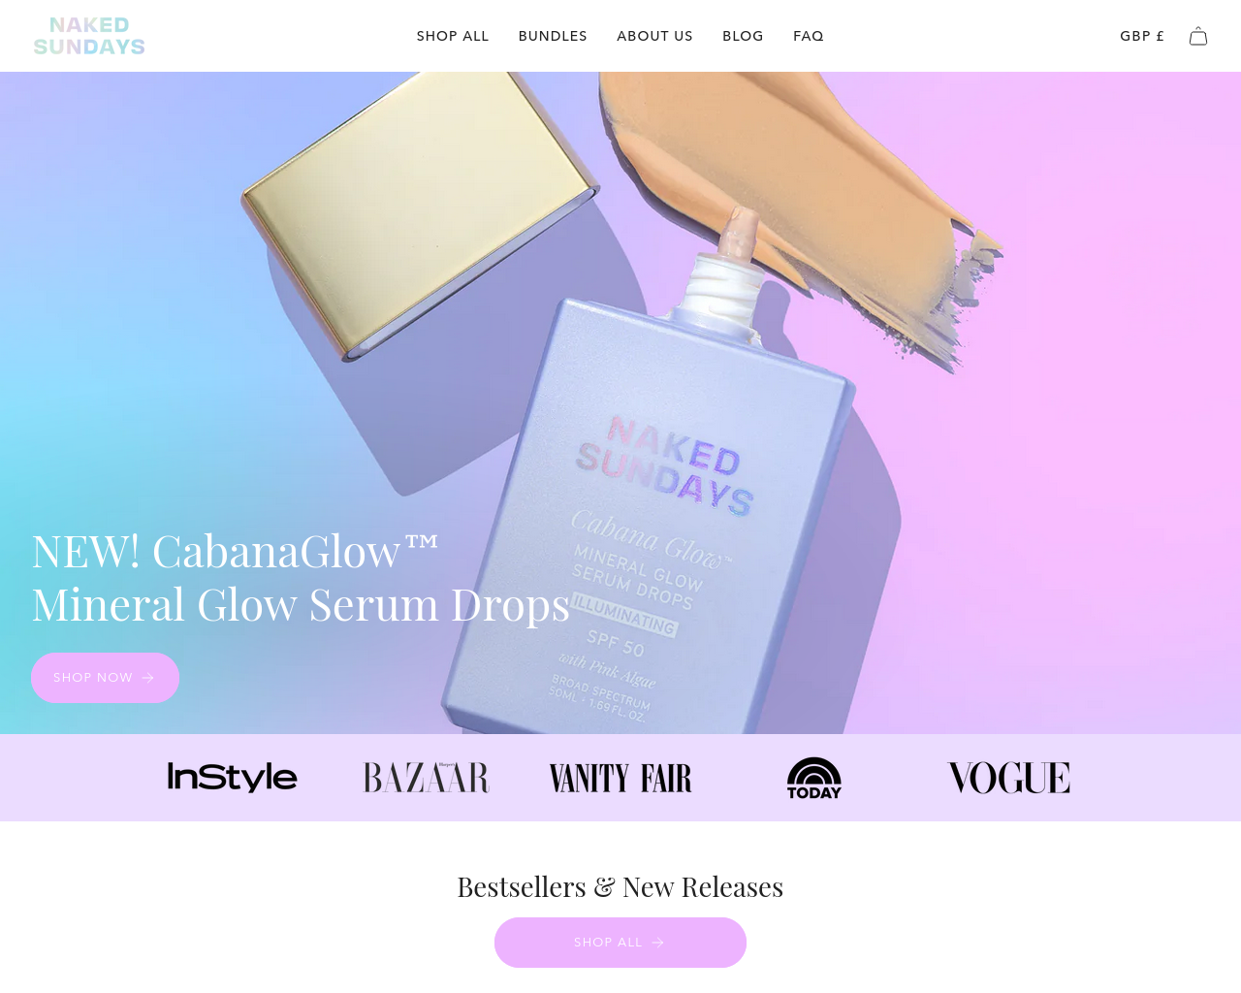
Task: Click the InStyle press logo
Action: tap(233, 778)
